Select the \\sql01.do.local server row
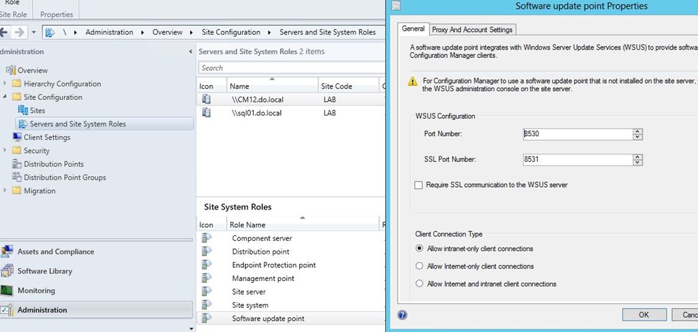Image resolution: width=698 pixels, height=332 pixels. [x=290, y=113]
